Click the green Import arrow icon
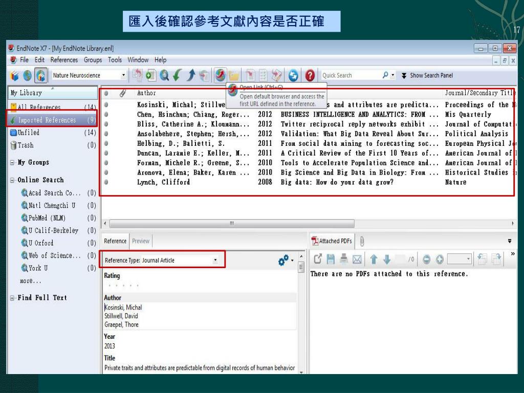Viewport: 524px width, 393px height. pos(178,75)
